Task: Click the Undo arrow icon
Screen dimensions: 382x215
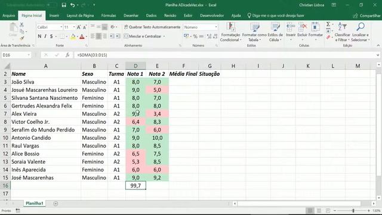Action: (x=72, y=5)
